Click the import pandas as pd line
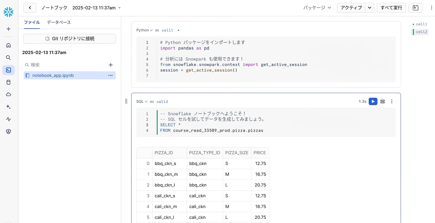Viewport: 435px width, 223px height. pyautogui.click(x=185, y=48)
